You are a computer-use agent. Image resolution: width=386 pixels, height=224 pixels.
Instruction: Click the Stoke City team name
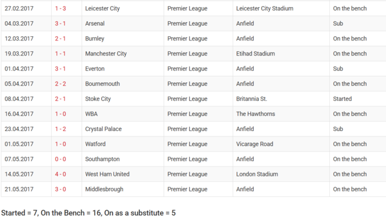[98, 99]
